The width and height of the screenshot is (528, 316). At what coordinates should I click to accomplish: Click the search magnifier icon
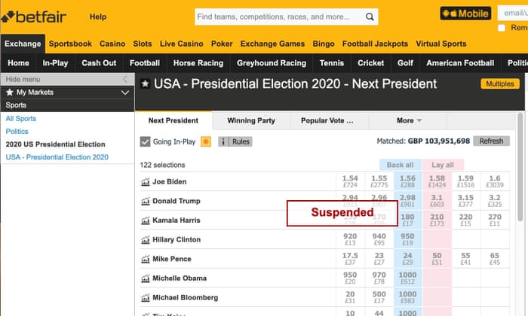(x=370, y=17)
